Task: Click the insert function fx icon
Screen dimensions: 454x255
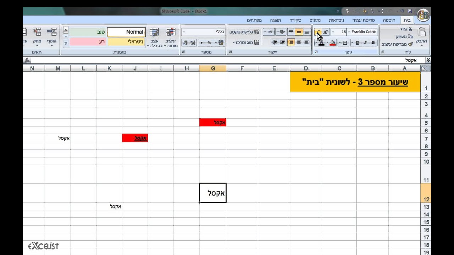Action: 27,60
